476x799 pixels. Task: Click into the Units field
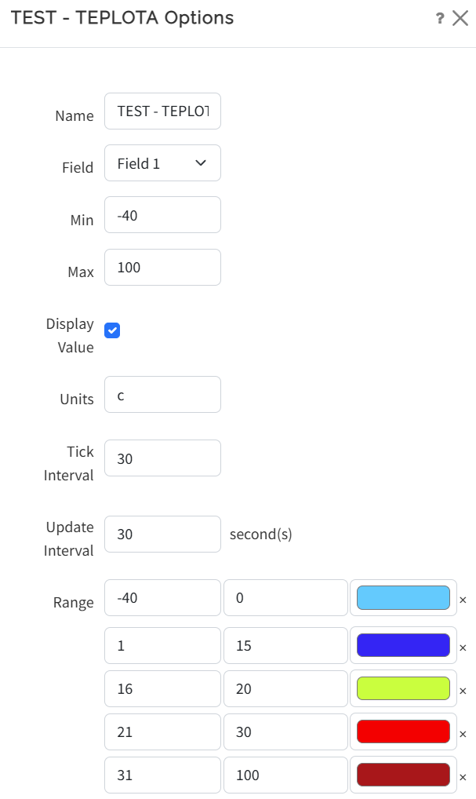[x=162, y=395]
